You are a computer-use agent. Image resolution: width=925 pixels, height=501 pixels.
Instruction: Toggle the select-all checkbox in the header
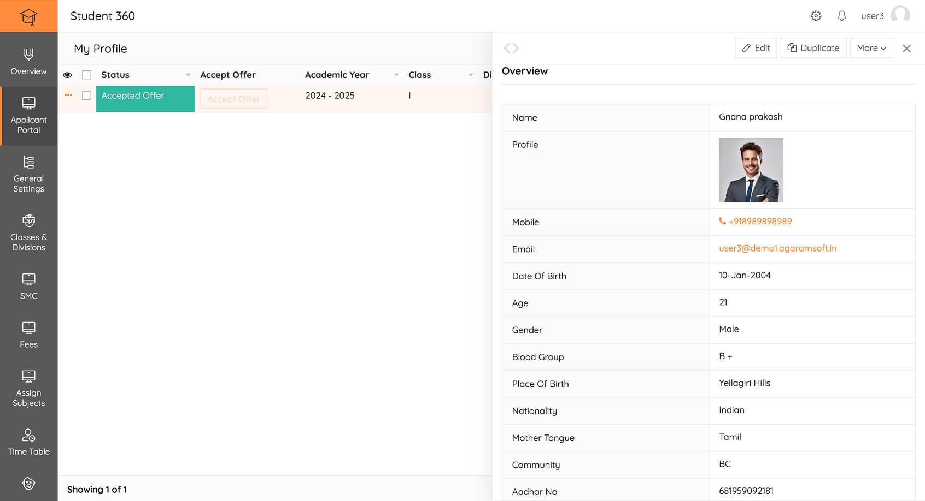(86, 75)
